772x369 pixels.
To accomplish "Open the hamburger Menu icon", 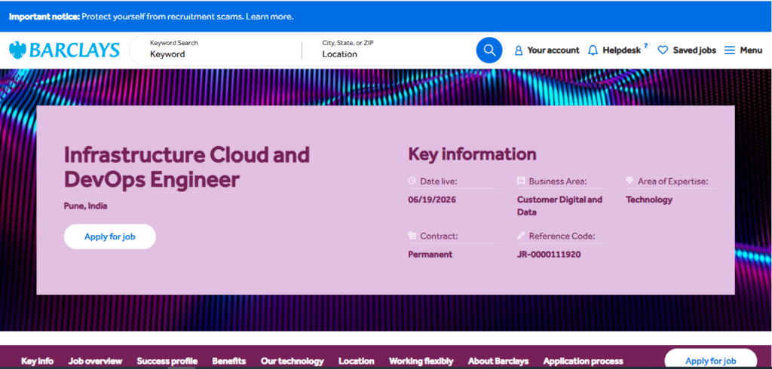I will pyautogui.click(x=729, y=50).
